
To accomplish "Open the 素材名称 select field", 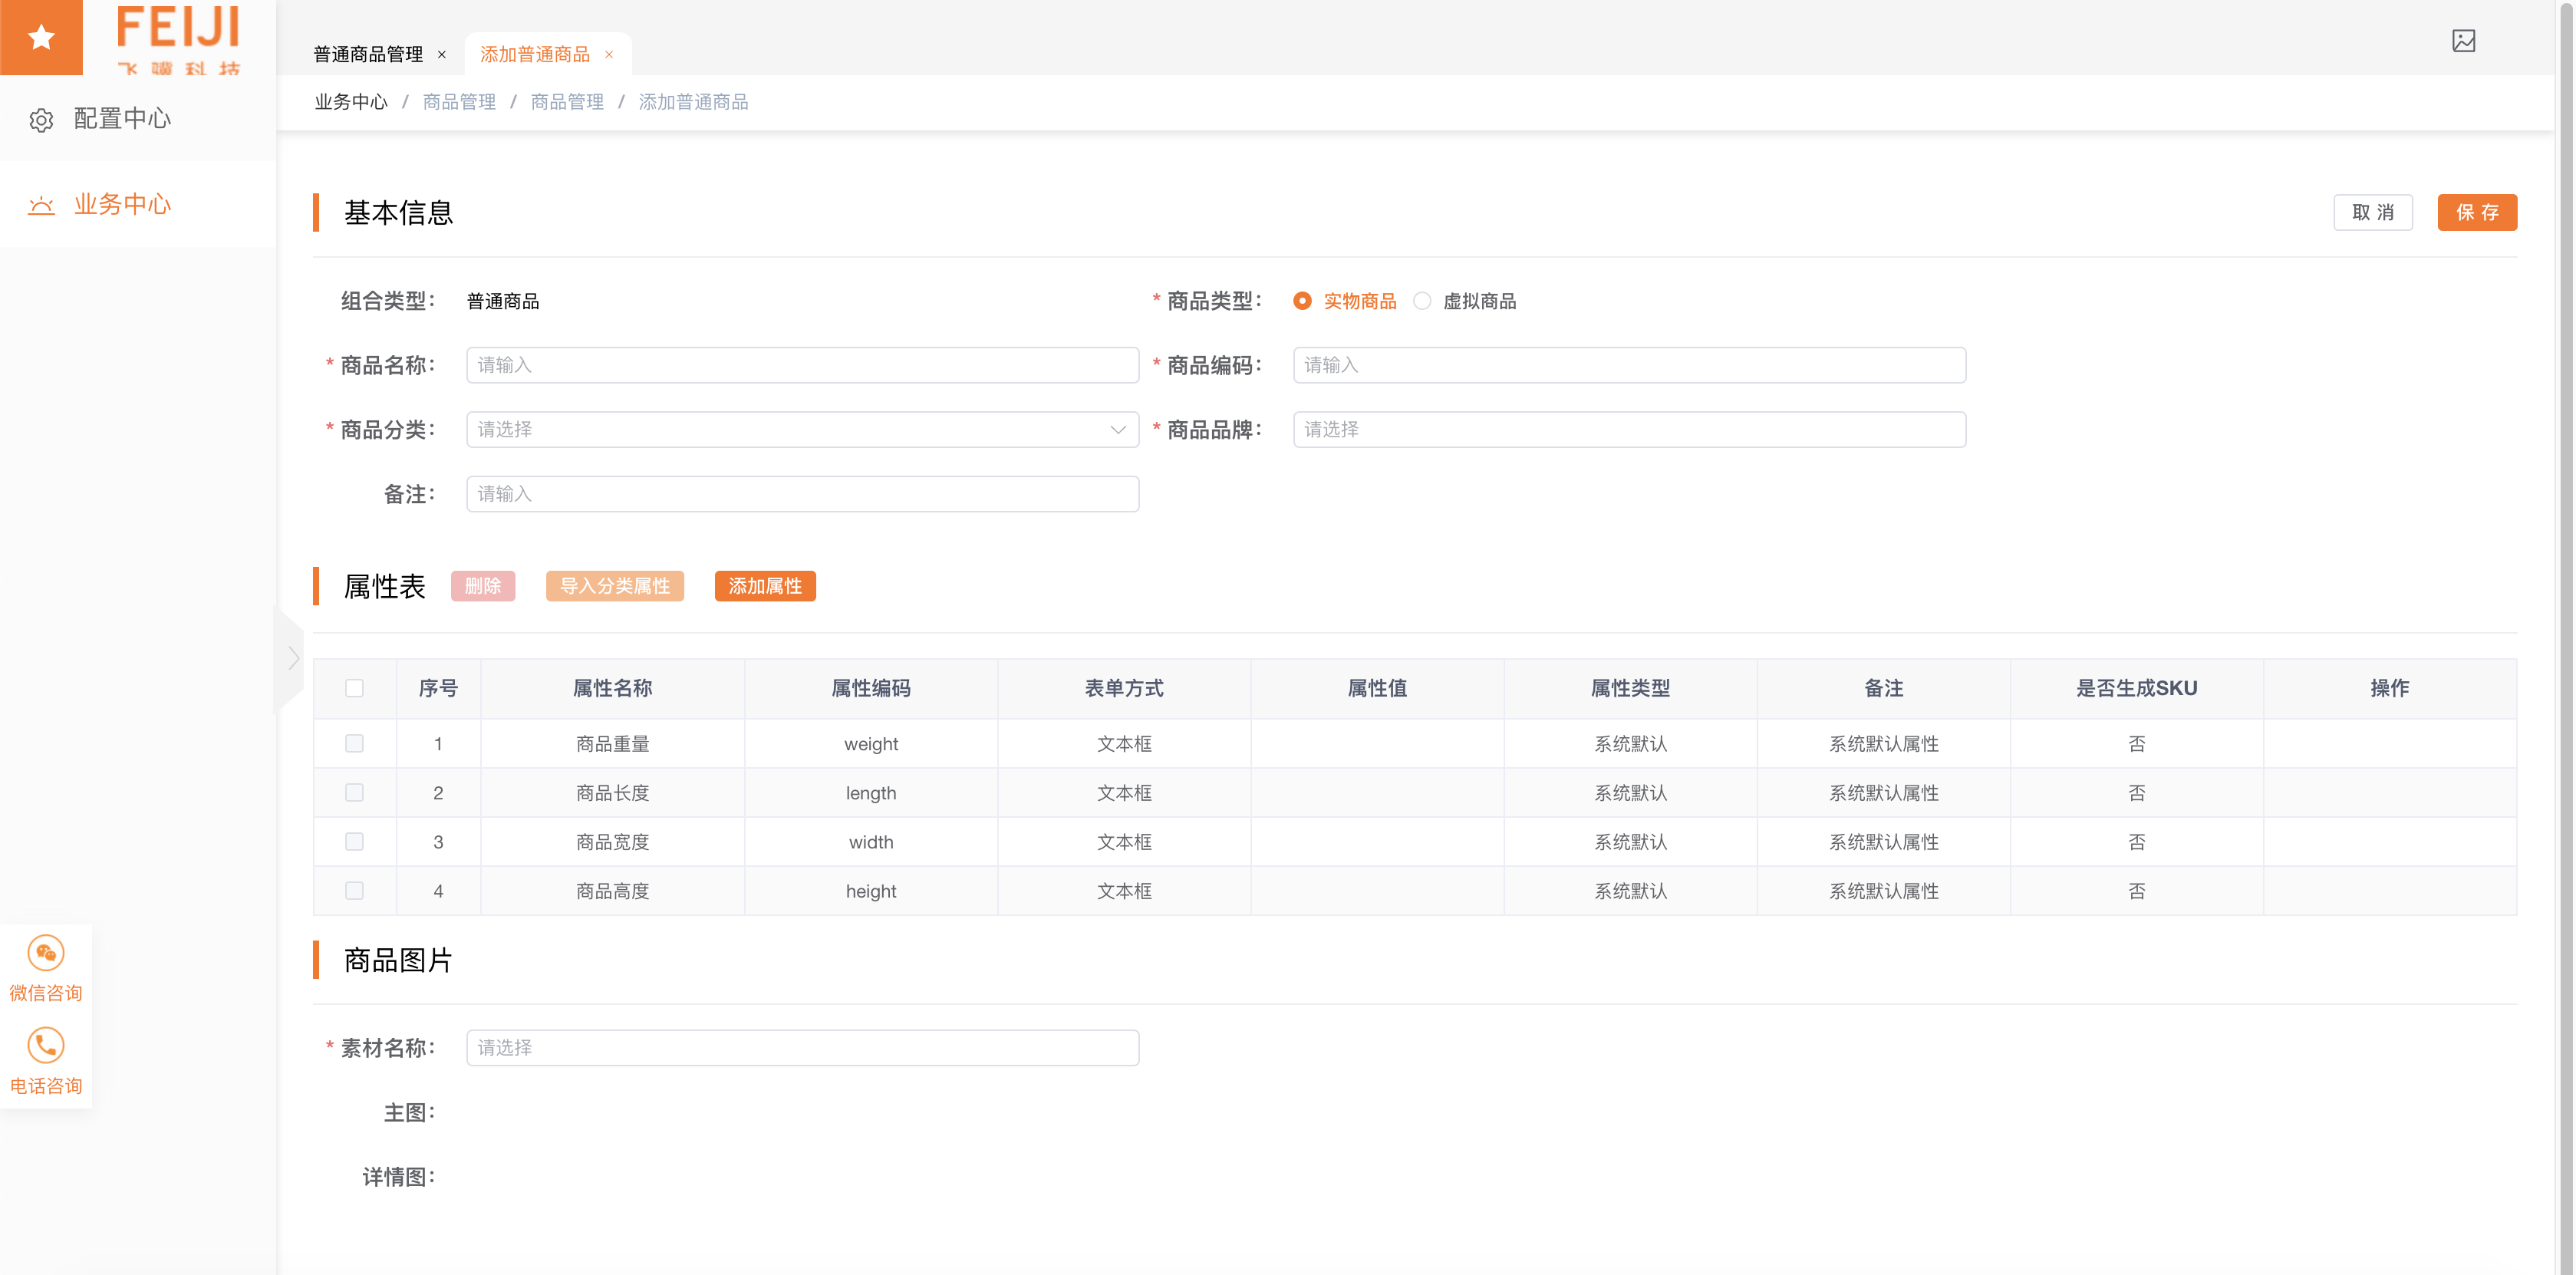I will (x=802, y=1048).
